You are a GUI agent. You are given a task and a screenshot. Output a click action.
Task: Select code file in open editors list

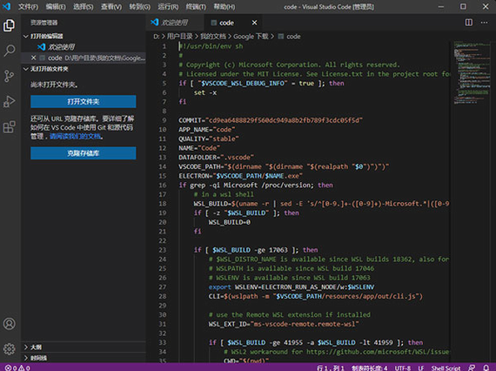(x=84, y=58)
